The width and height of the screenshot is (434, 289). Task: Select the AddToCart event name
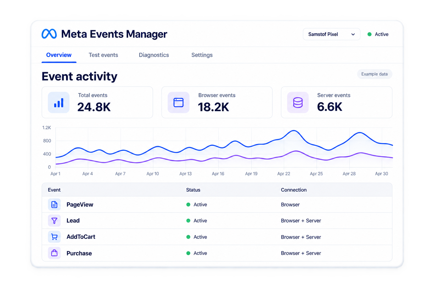(81, 237)
